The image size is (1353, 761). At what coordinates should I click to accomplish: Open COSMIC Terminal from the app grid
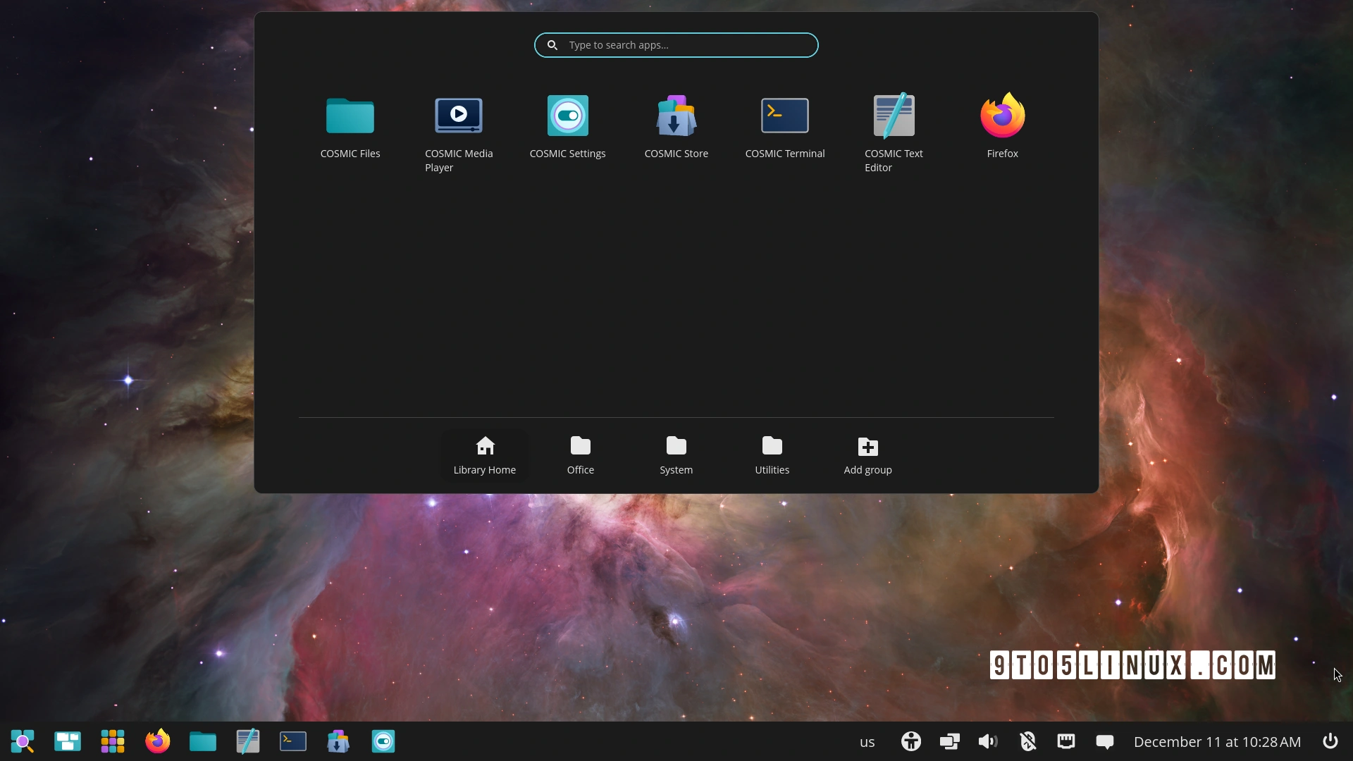[785, 127]
